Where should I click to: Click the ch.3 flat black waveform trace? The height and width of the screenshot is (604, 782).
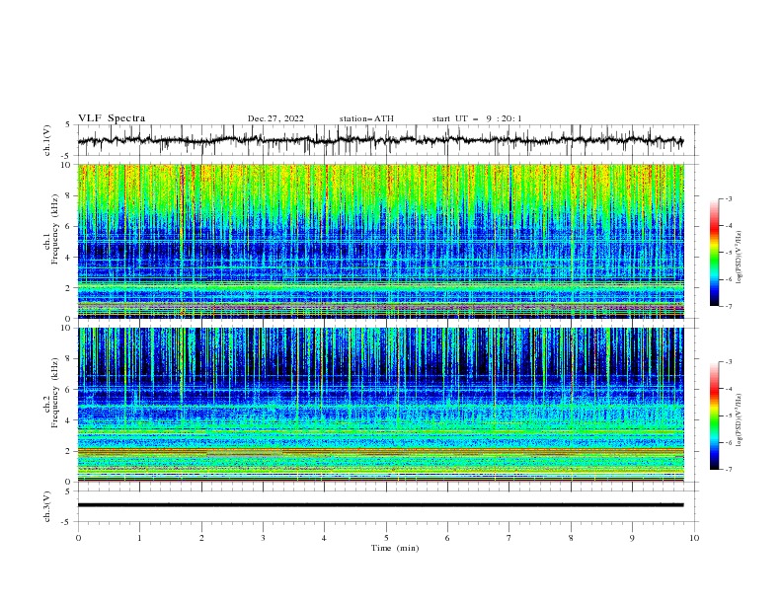[x=380, y=505]
